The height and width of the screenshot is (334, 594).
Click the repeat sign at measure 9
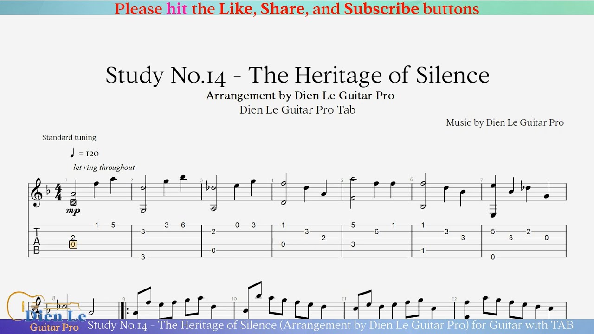click(x=123, y=310)
